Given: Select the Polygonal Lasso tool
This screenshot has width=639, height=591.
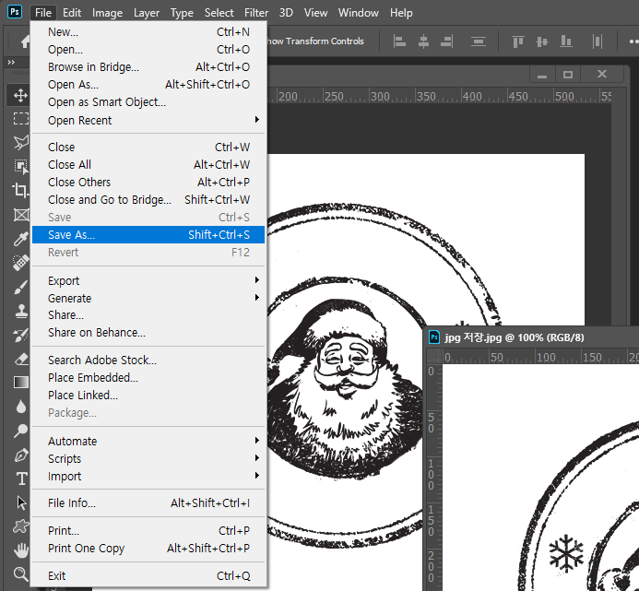Looking at the screenshot, I should coord(20,142).
